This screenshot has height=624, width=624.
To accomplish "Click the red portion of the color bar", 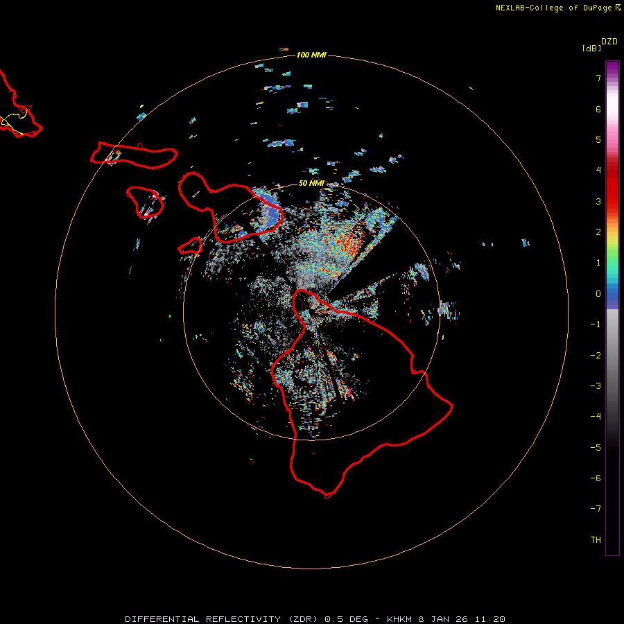I will tap(612, 187).
